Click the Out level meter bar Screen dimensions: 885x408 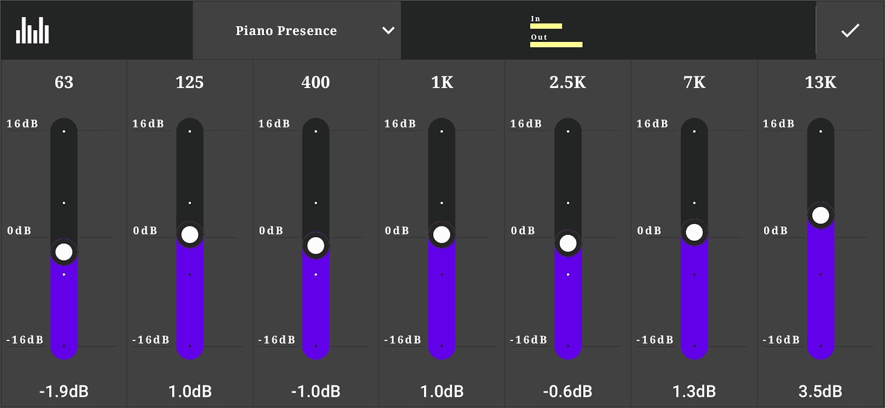click(556, 44)
